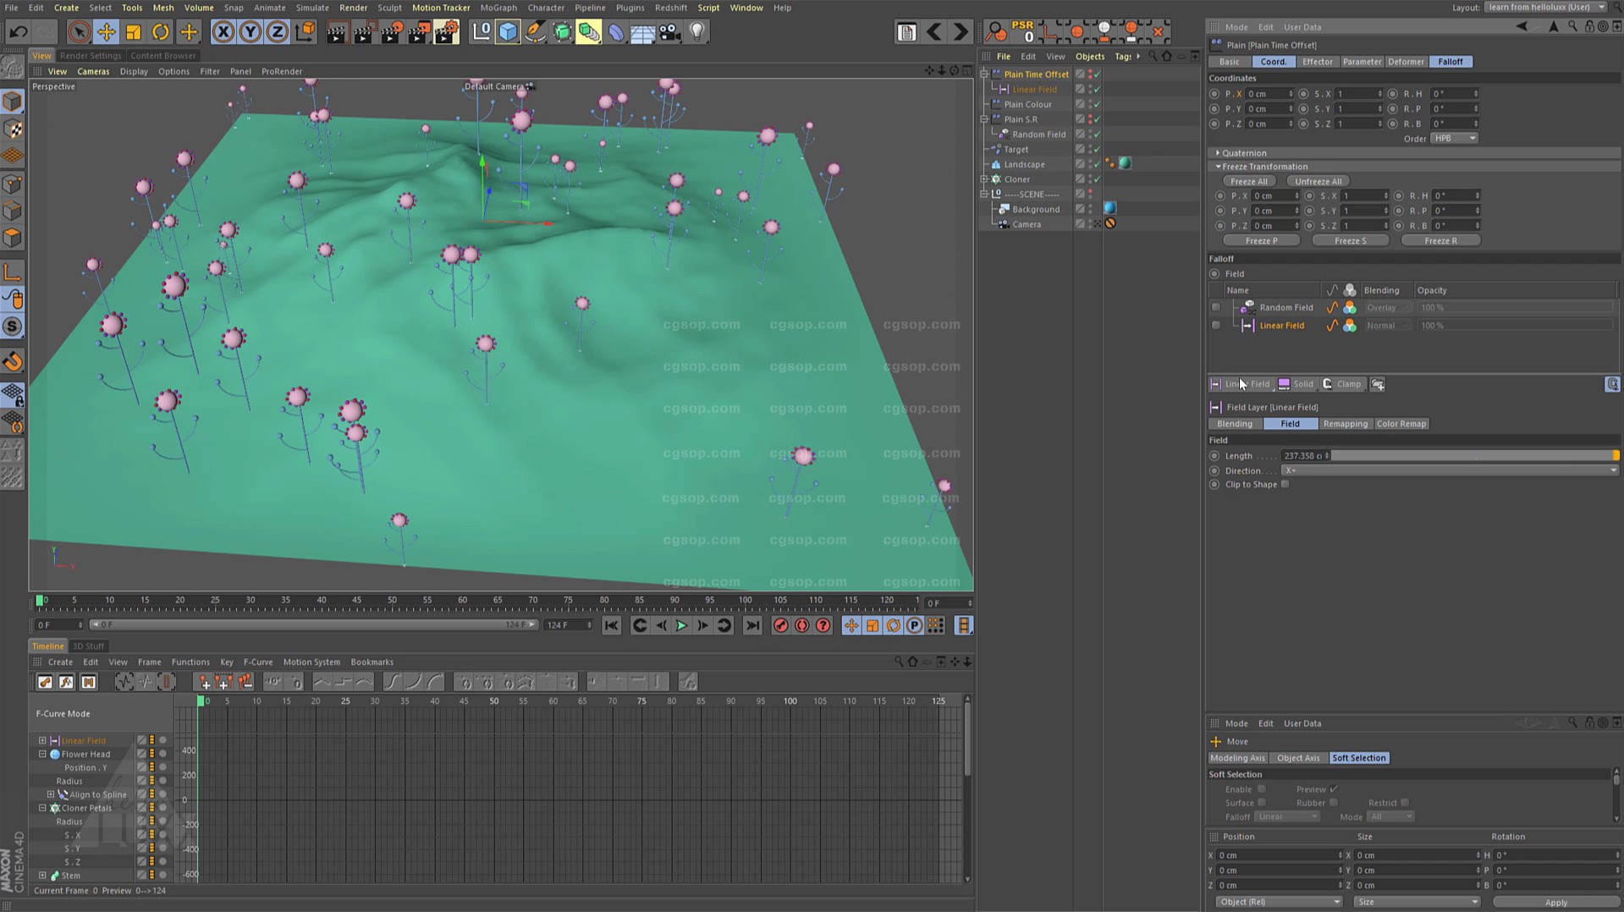Image resolution: width=1624 pixels, height=912 pixels.
Task: Click the light bulb icon in toolbar
Action: click(x=696, y=32)
